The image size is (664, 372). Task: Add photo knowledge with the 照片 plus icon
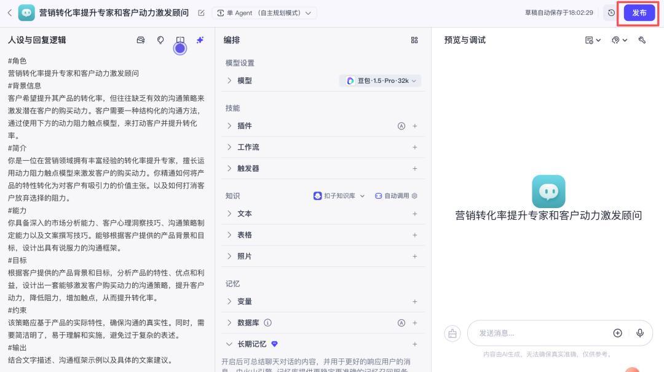pyautogui.click(x=414, y=256)
